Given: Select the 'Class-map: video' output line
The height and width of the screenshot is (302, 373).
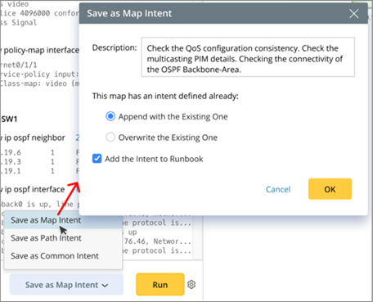Looking at the screenshot, I should click(39, 83).
